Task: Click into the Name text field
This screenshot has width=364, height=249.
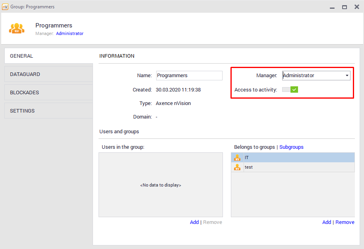Action: [189, 76]
